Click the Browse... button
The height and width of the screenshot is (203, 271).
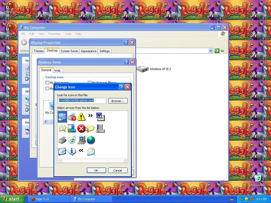[x=118, y=101]
